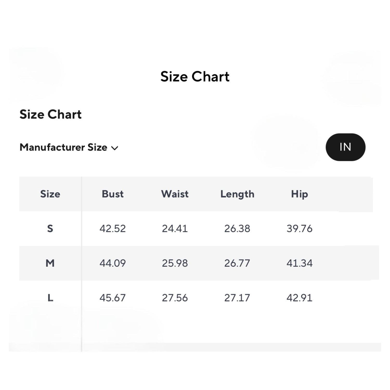Screen dimensions: 390x390
Task: Select the M size row label
Action: (x=50, y=263)
